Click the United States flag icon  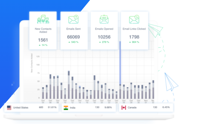9,108
